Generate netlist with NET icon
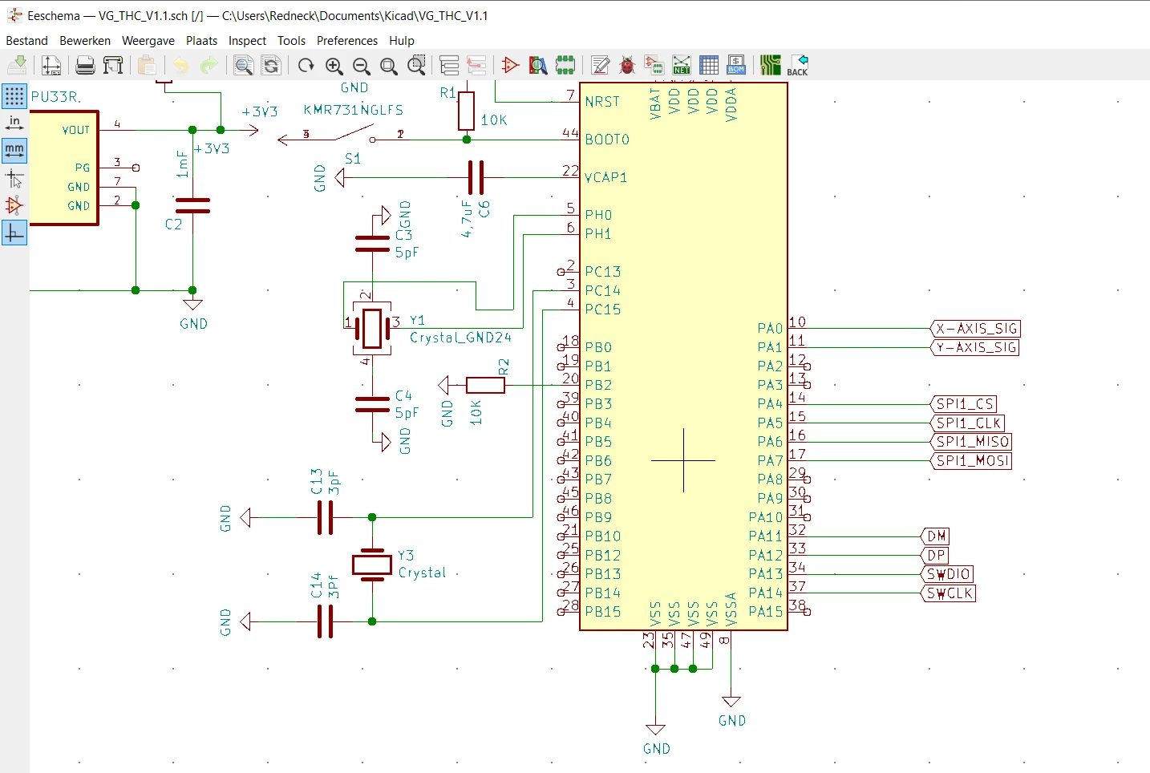This screenshot has height=773, width=1150. click(682, 66)
